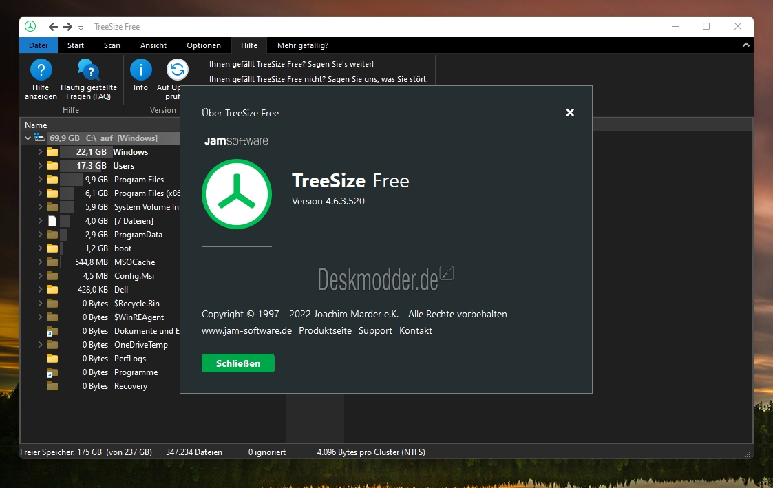
Task: Open the Produktseite link
Action: click(x=326, y=331)
